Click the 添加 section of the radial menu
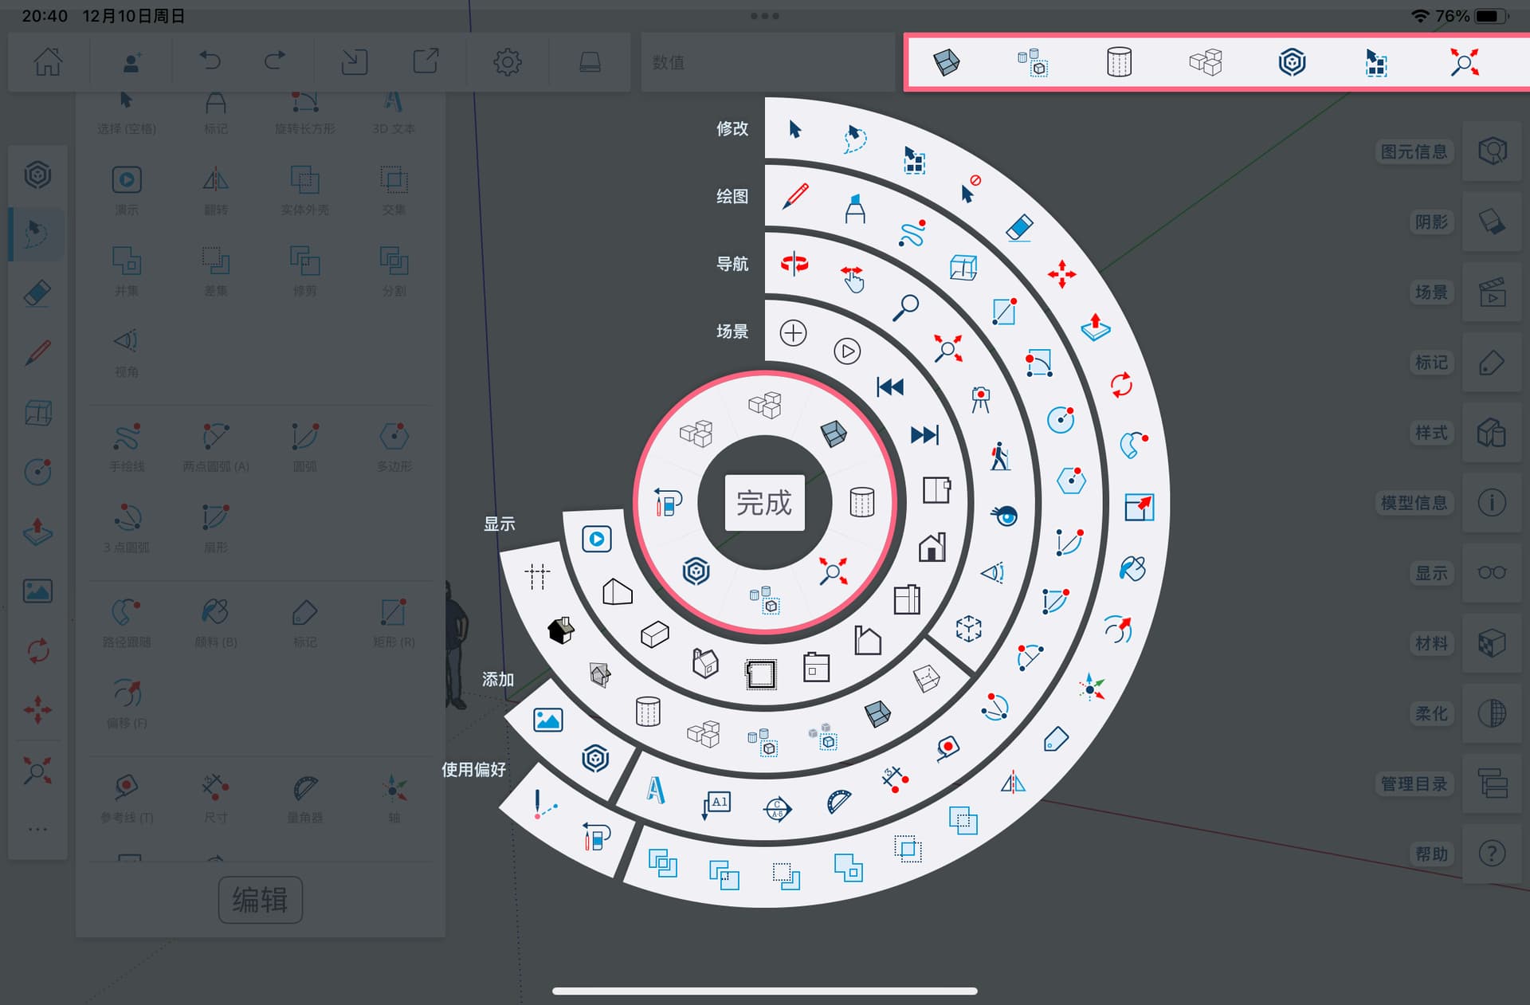 496,680
